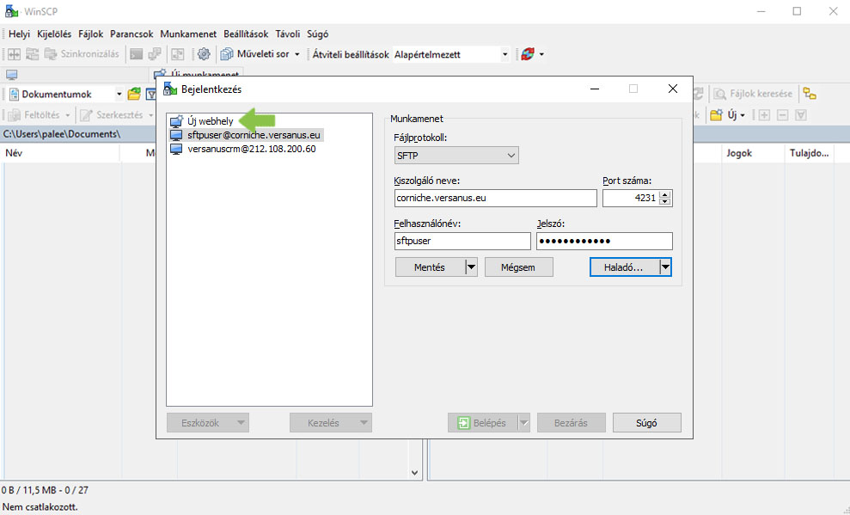Click the grayed Szinkronizálás toolbar icon
Viewport: 850px width, 515px height.
51,54
